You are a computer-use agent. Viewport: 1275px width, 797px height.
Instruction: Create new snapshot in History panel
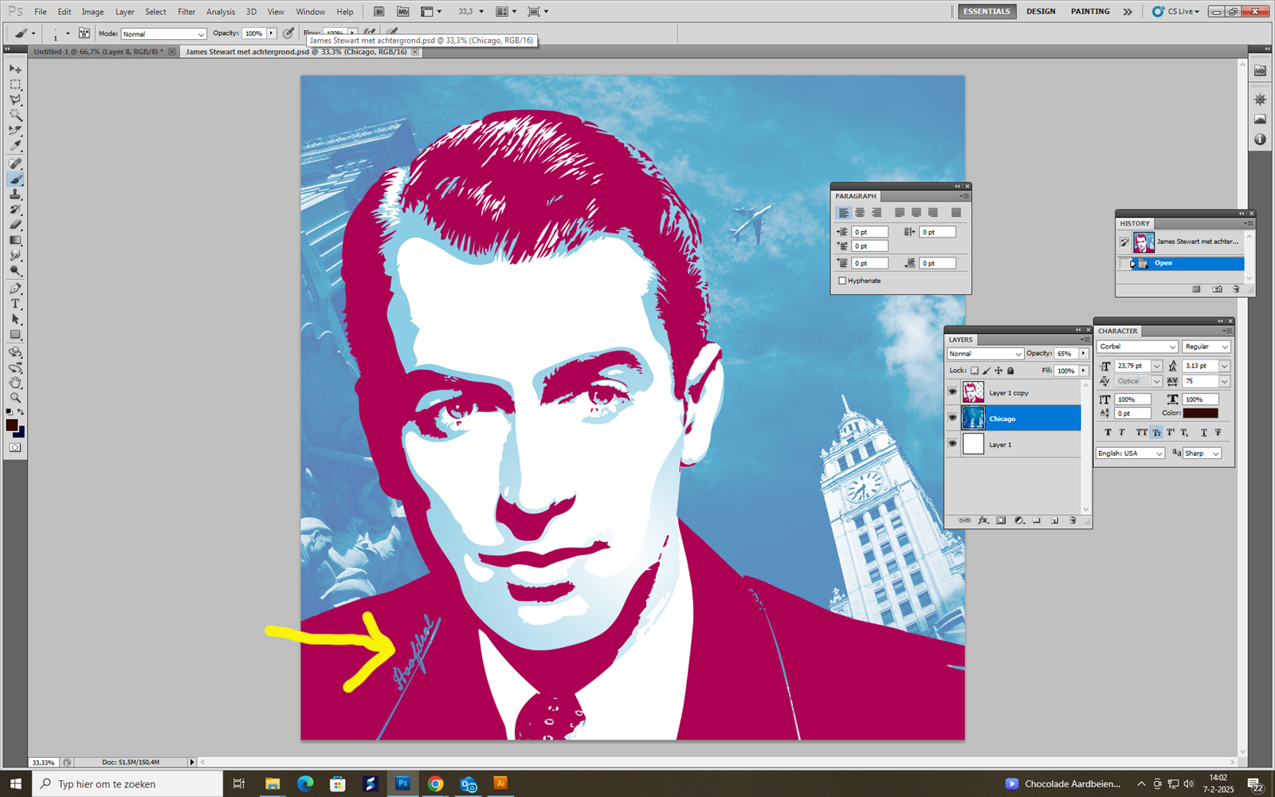[x=1217, y=289]
